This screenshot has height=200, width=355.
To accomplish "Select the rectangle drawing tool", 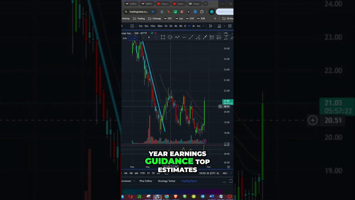I will click(x=163, y=37).
